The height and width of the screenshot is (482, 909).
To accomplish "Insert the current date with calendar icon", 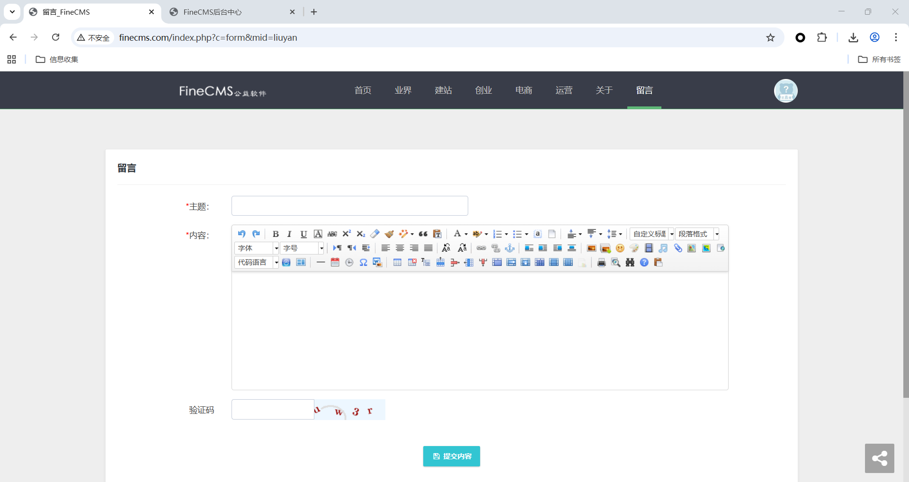I will pyautogui.click(x=335, y=262).
